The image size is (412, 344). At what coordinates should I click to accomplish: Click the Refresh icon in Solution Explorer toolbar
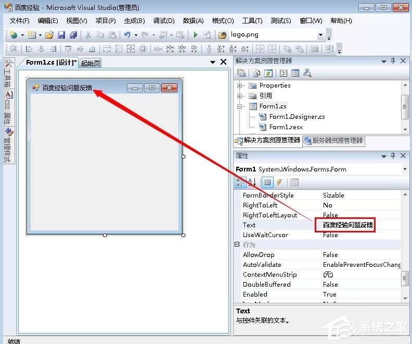tap(268, 73)
